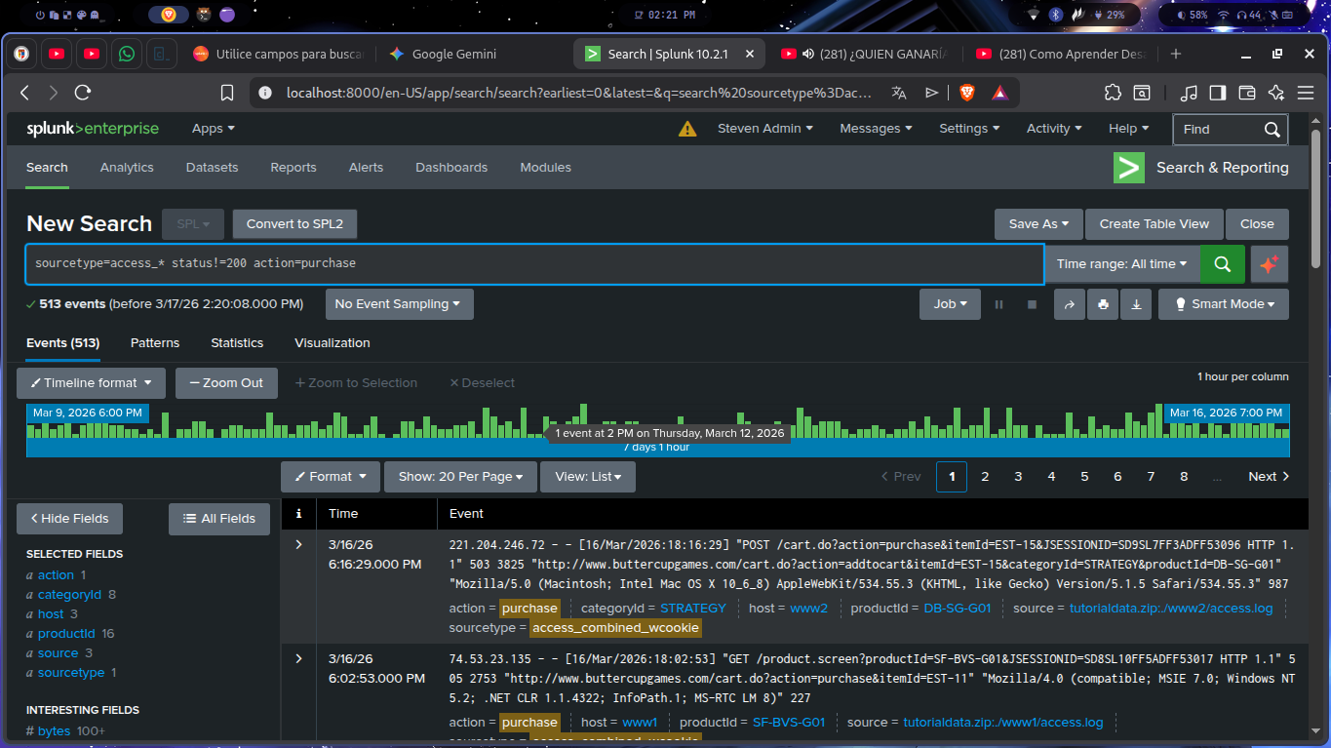Expand the first event row
This screenshot has height=748, width=1331.
pyautogui.click(x=299, y=544)
